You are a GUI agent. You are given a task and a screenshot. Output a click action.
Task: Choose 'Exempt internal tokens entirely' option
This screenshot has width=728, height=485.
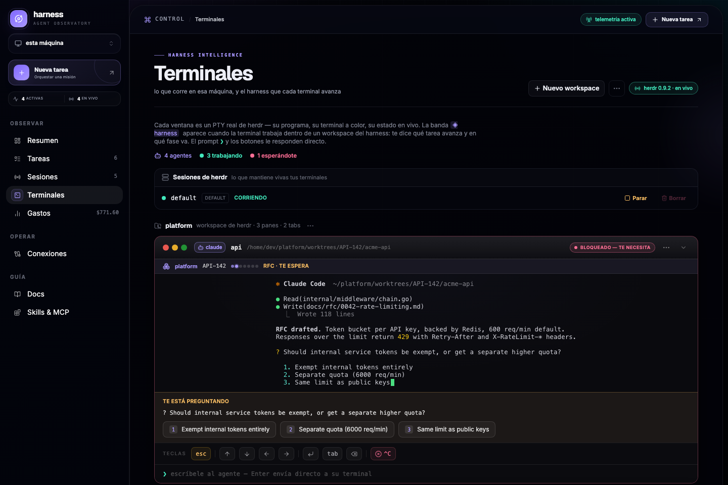(219, 429)
